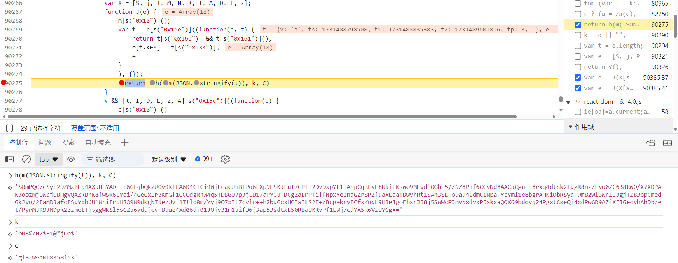Click the inline e = Array(18) hint on line 90267
Viewport: 678px width, 263px height.
click(187, 12)
